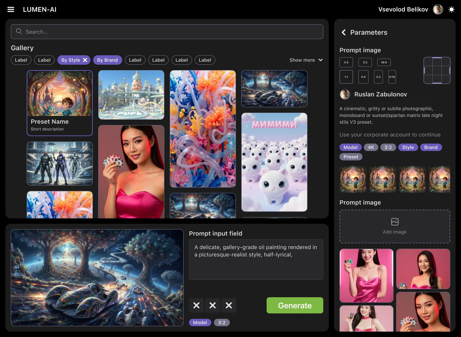Toggle the By Brand filter chip
The image size is (461, 337).
[107, 60]
